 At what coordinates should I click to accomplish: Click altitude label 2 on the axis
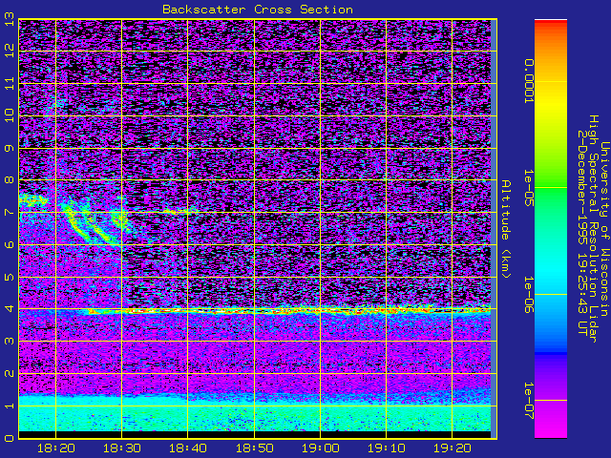coord(10,373)
